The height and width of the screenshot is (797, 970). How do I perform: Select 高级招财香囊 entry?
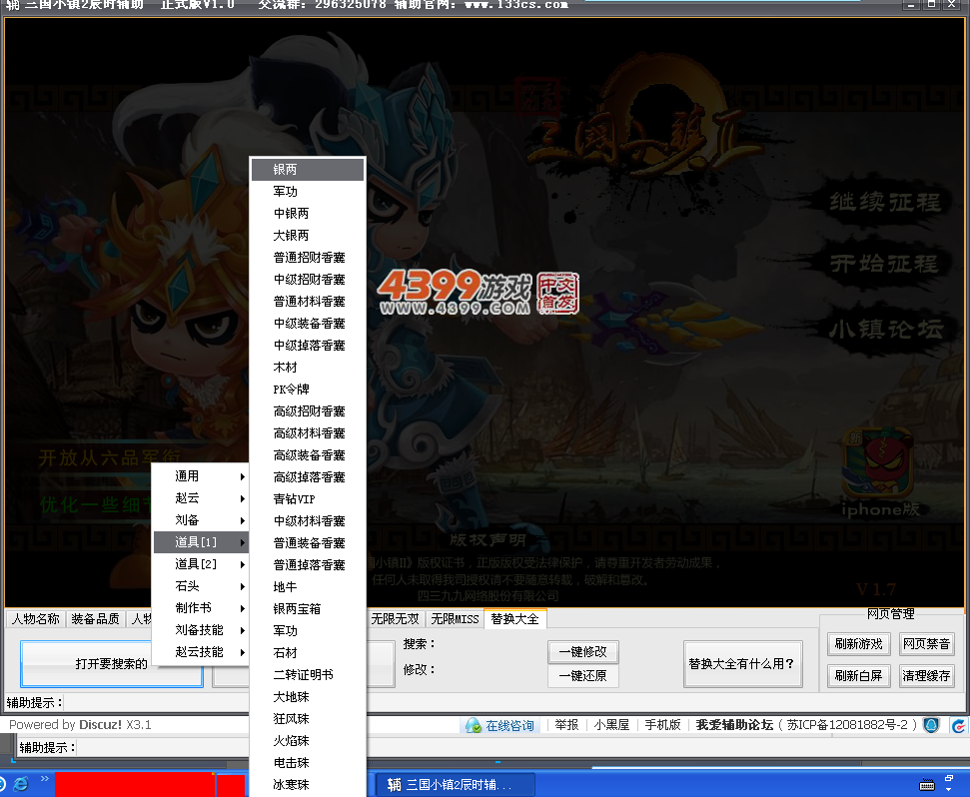pos(308,411)
